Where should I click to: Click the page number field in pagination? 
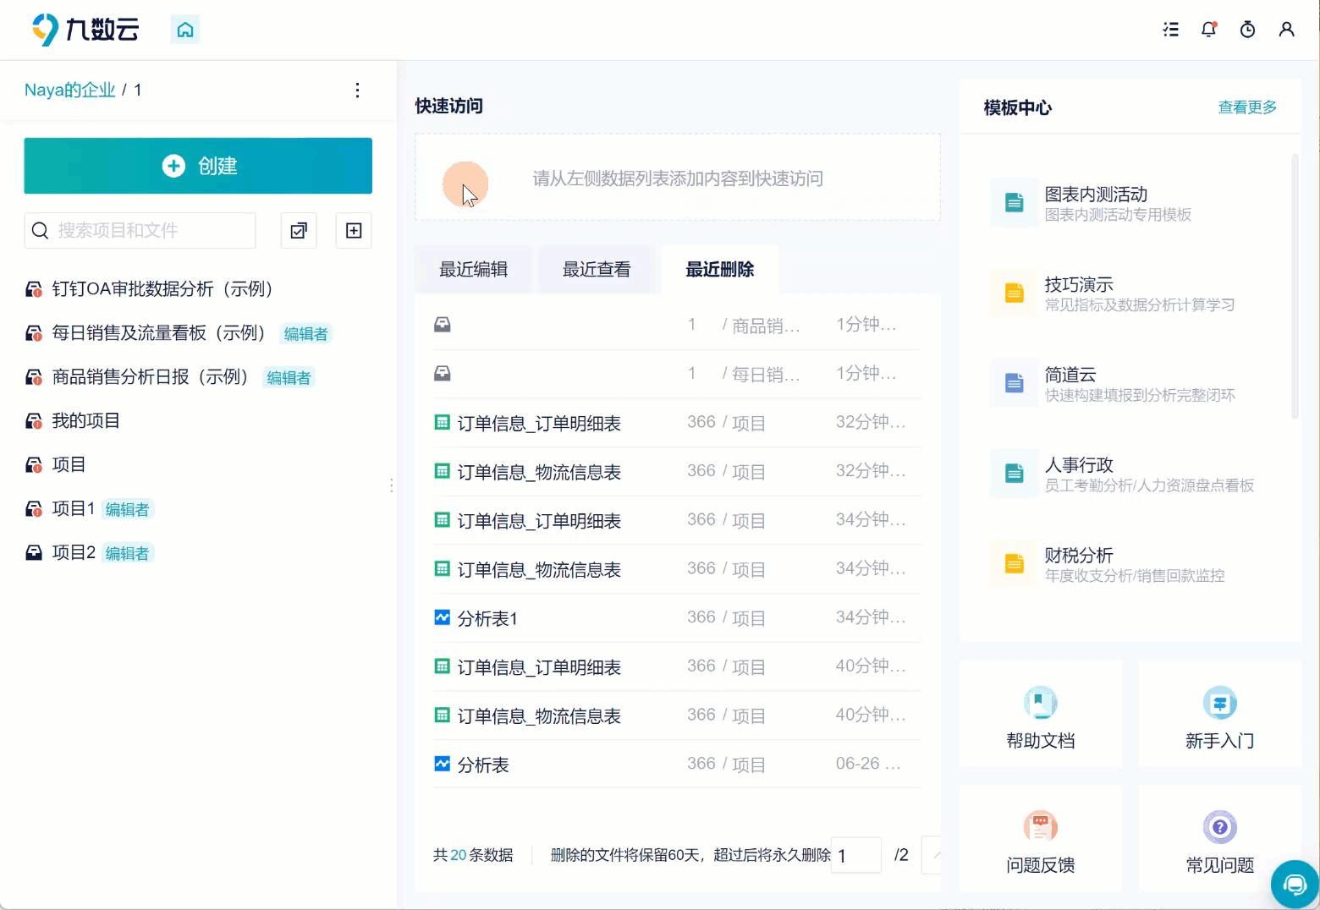click(856, 855)
